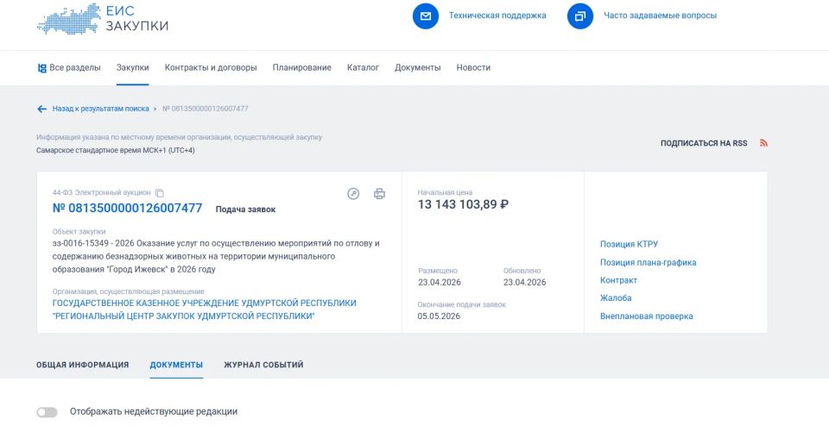This screenshot has height=438, width=829.
Task: Open the Часто задаваемые вопросы link
Action: 661,16
